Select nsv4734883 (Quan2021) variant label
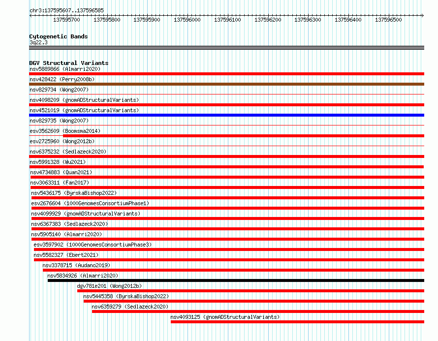 61,172
